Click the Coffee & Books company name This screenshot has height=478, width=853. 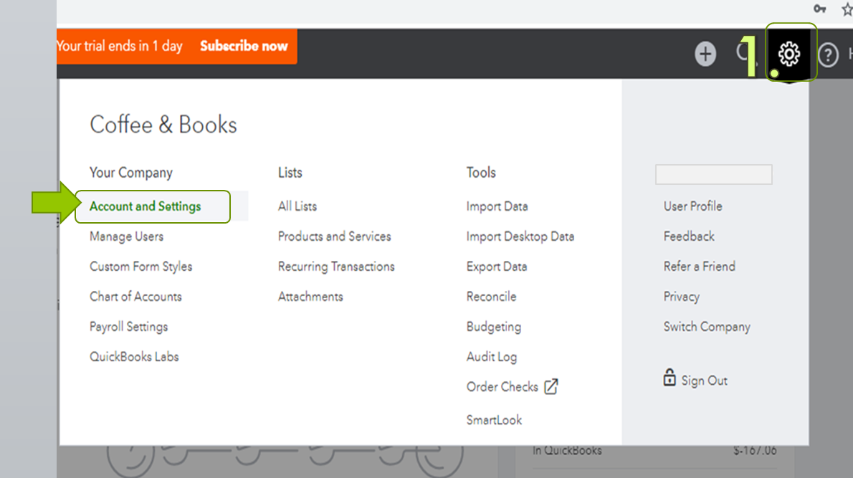pos(163,125)
